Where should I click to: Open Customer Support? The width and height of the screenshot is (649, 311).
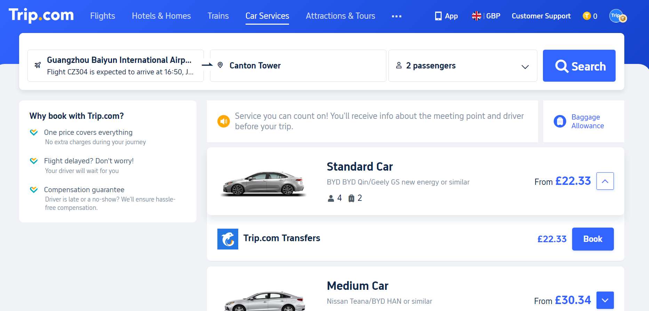pyautogui.click(x=541, y=16)
